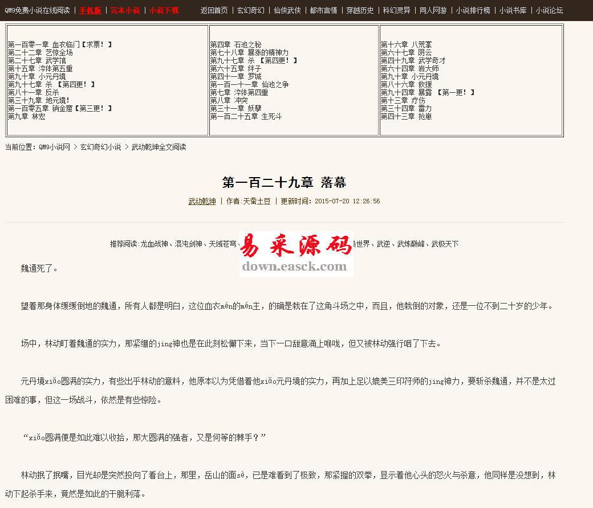Click 玄幻奇幻小说 breadcrumb link
Viewport: 593px width, 508px height.
(x=100, y=147)
